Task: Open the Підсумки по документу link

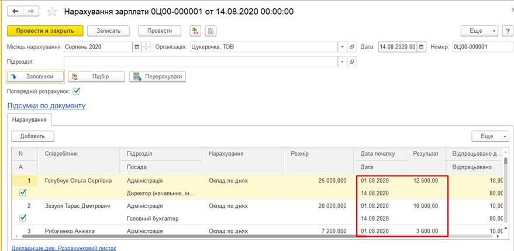Action: (46, 106)
